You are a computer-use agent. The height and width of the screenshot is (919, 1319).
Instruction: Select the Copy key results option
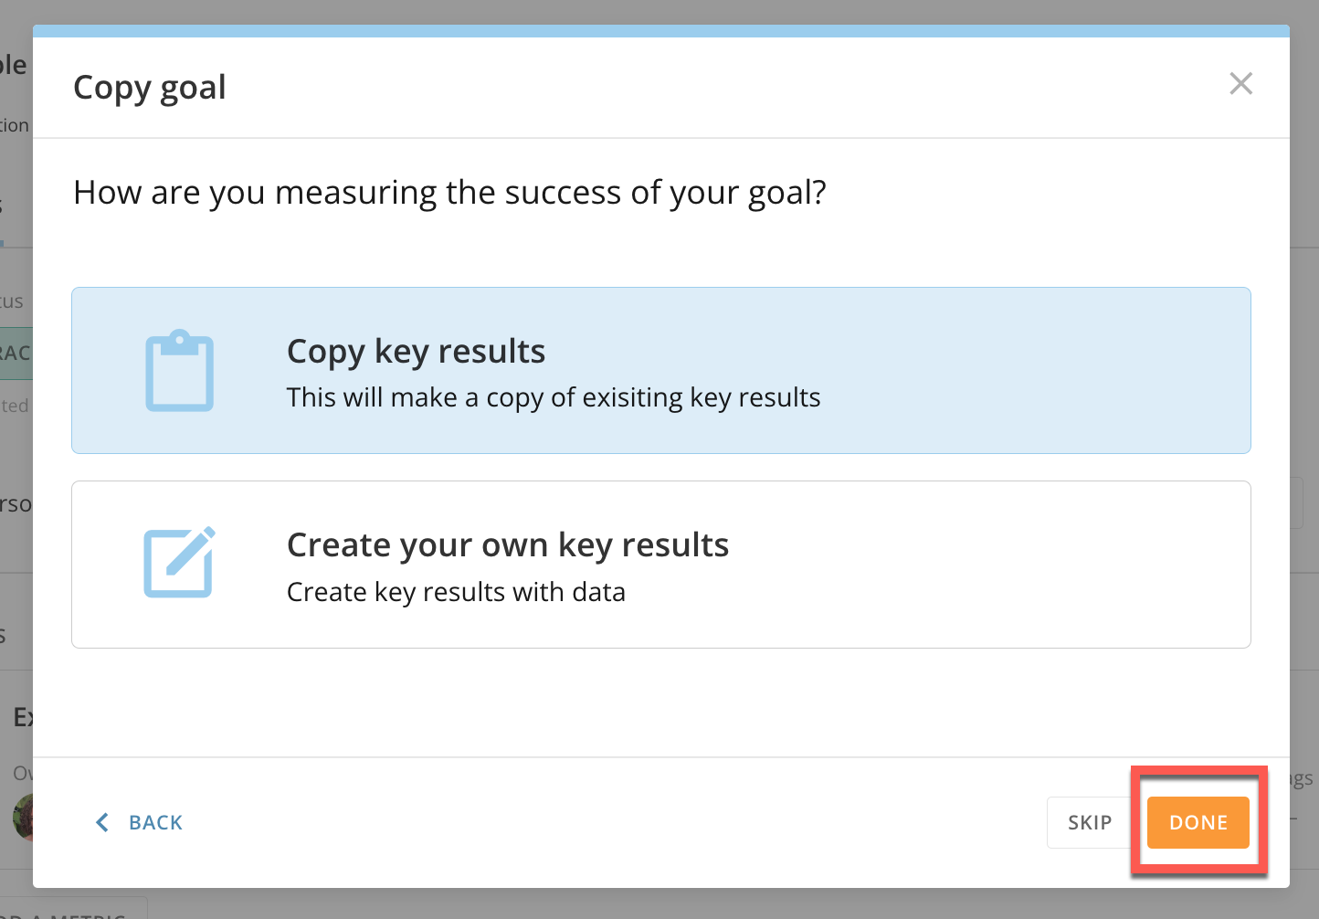661,371
